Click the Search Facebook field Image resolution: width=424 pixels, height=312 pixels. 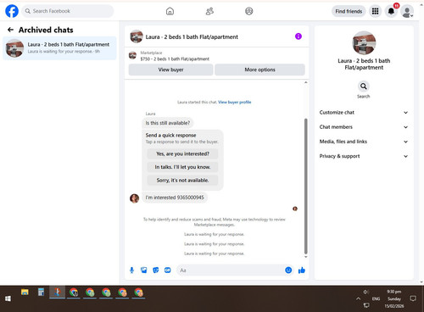[x=68, y=11]
